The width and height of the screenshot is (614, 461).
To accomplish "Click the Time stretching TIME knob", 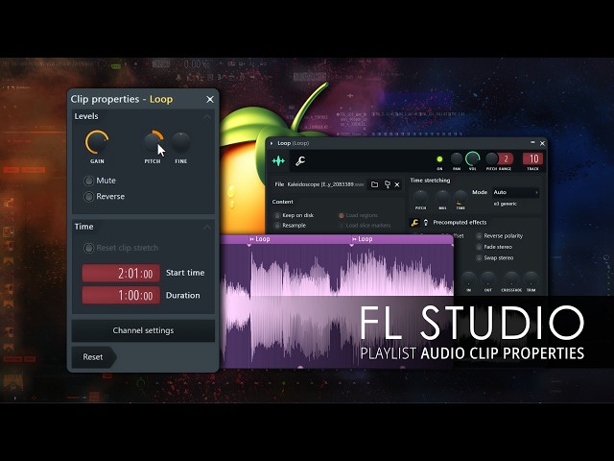I will tap(460, 197).
